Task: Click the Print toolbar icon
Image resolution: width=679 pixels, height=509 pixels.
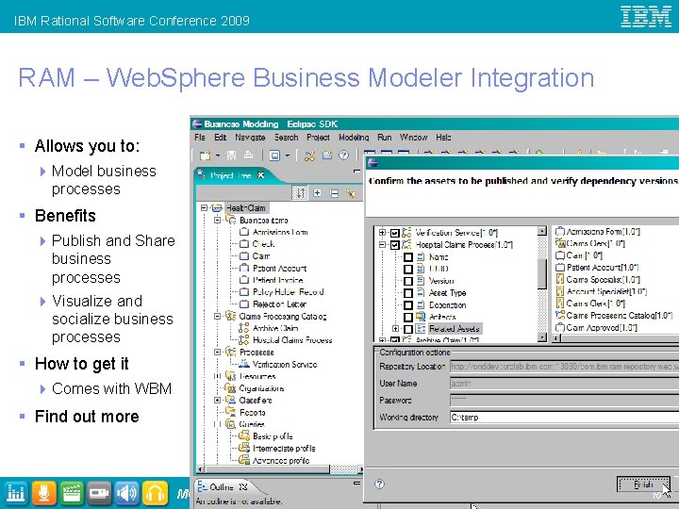Action: coord(249,155)
